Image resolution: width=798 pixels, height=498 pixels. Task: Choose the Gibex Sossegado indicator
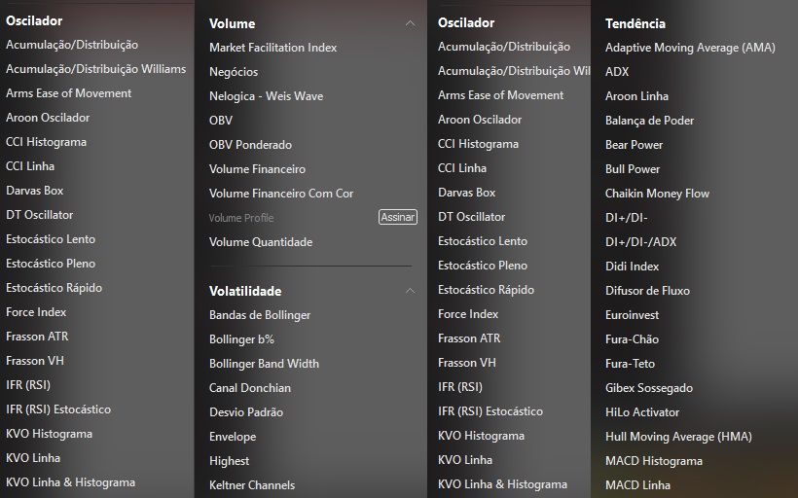[649, 388]
